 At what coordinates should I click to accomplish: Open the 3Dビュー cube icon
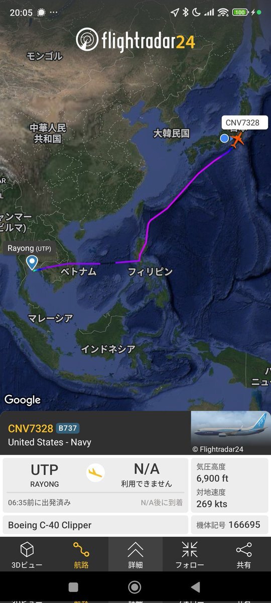(27, 550)
